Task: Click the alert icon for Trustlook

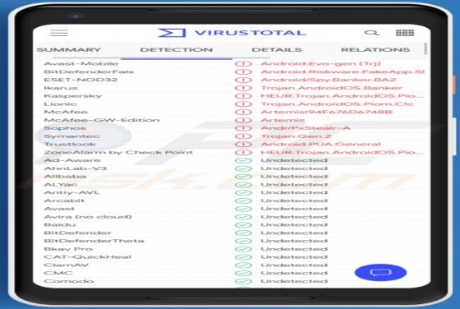Action: tap(243, 145)
